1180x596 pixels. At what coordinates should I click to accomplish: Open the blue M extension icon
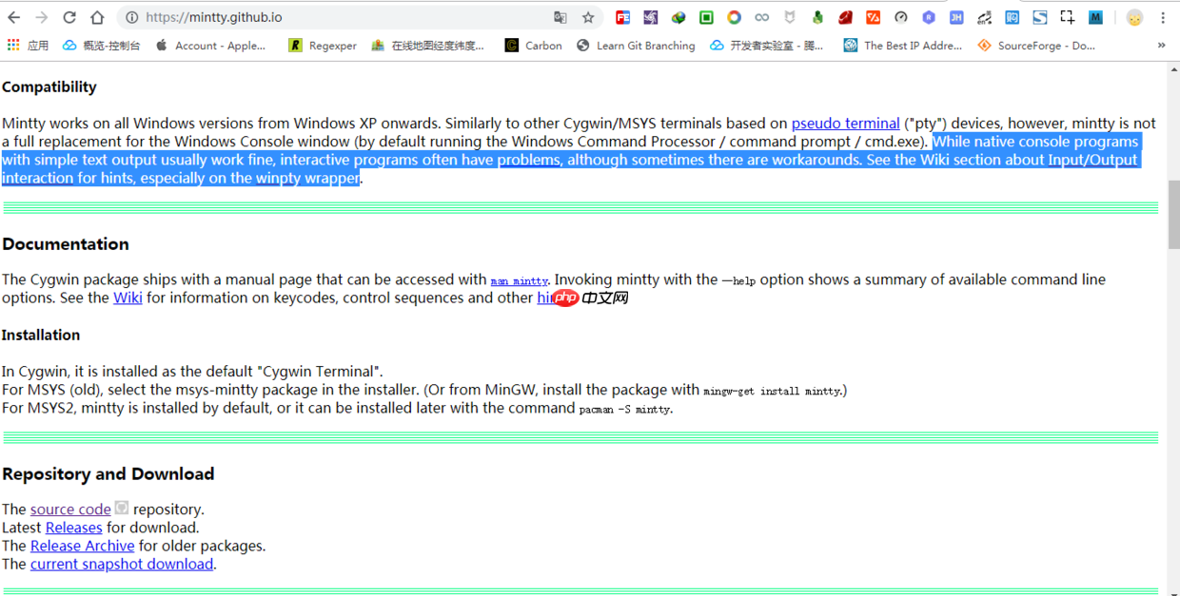[1095, 17]
